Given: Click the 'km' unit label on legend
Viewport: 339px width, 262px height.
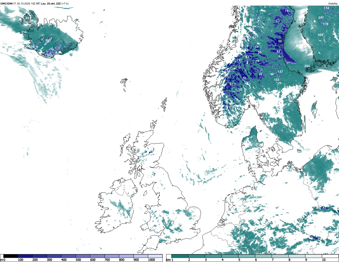Looking at the screenshot, I should pyautogui.click(x=168, y=260).
